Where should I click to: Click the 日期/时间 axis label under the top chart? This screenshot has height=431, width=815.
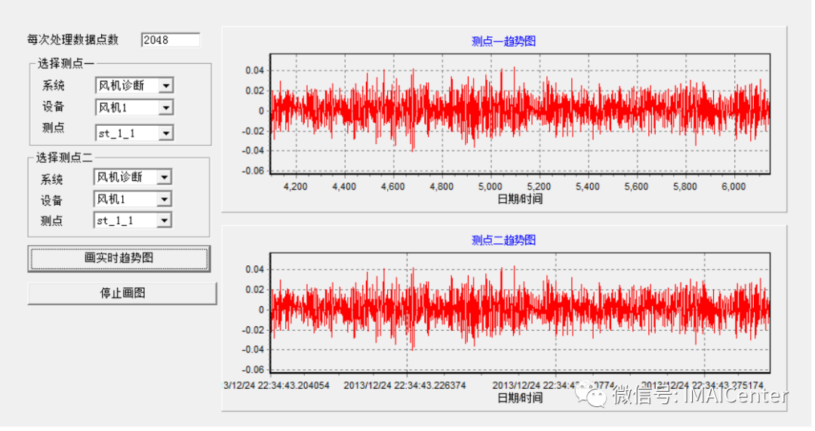[x=520, y=199]
